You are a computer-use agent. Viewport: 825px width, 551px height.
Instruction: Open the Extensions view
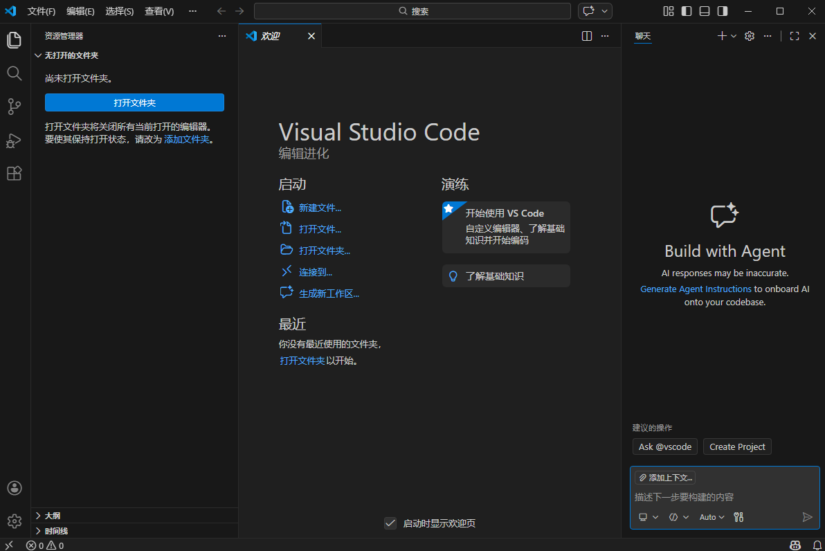[15, 173]
